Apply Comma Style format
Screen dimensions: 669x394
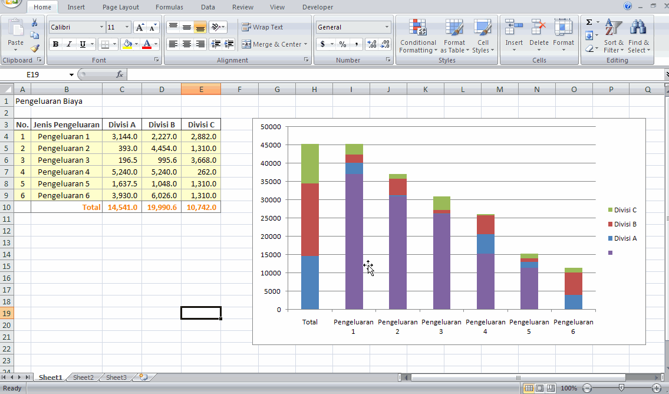356,44
